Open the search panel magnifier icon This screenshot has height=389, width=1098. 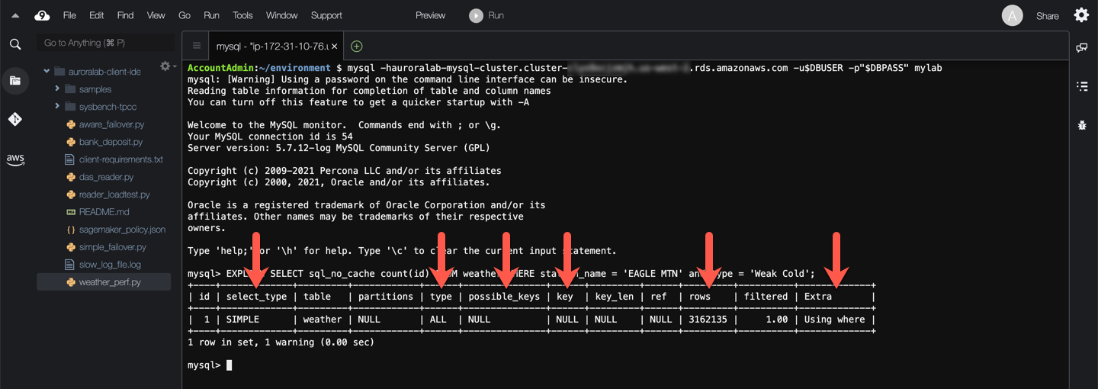pyautogui.click(x=15, y=44)
